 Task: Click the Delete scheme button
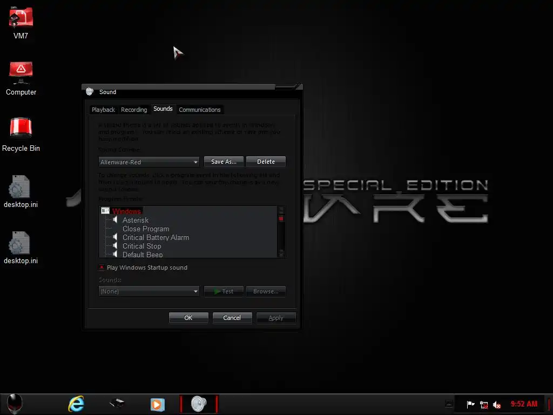266,162
